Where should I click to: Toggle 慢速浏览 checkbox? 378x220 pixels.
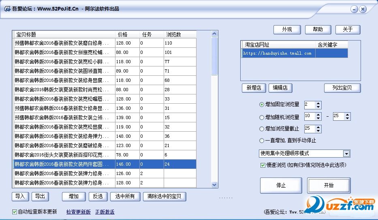(x=263, y=165)
